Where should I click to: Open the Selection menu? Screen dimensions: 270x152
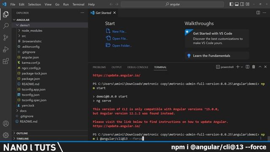[x=35, y=4]
